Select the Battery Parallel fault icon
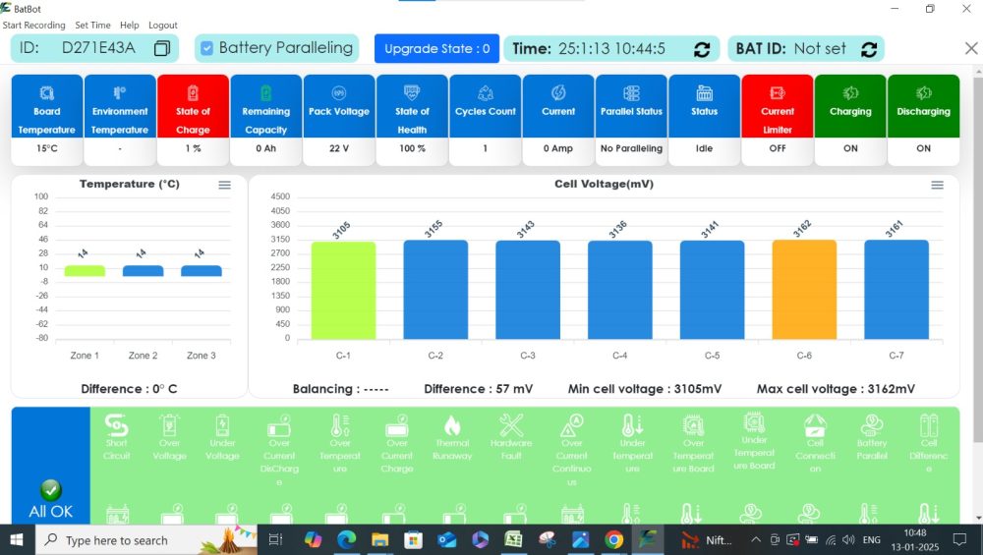Viewport: 983px width, 555px height. [x=872, y=425]
